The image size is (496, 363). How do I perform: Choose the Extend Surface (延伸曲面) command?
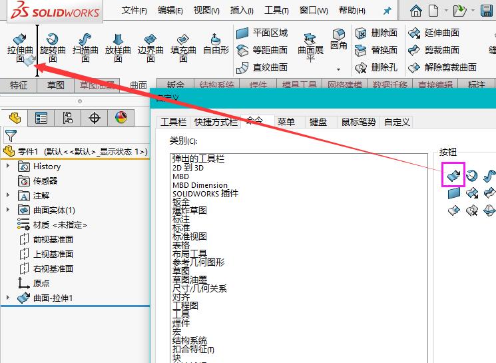tap(433, 33)
